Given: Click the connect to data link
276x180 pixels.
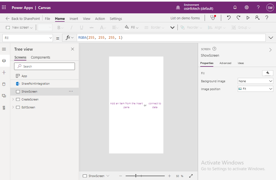Looking at the screenshot, I should click(x=155, y=105).
